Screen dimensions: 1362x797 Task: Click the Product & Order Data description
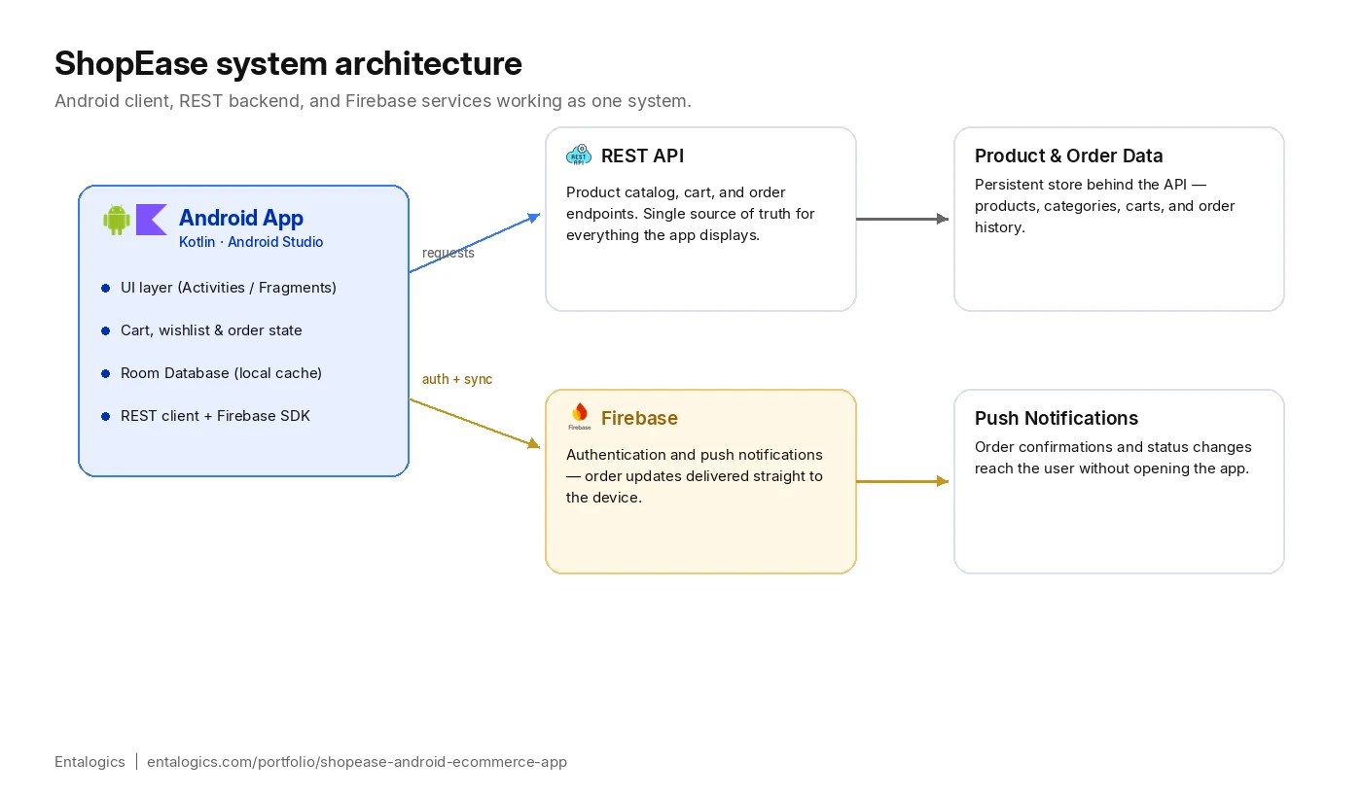1105,206
